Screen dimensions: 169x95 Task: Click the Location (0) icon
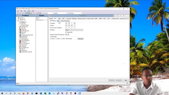[x=20, y=50]
